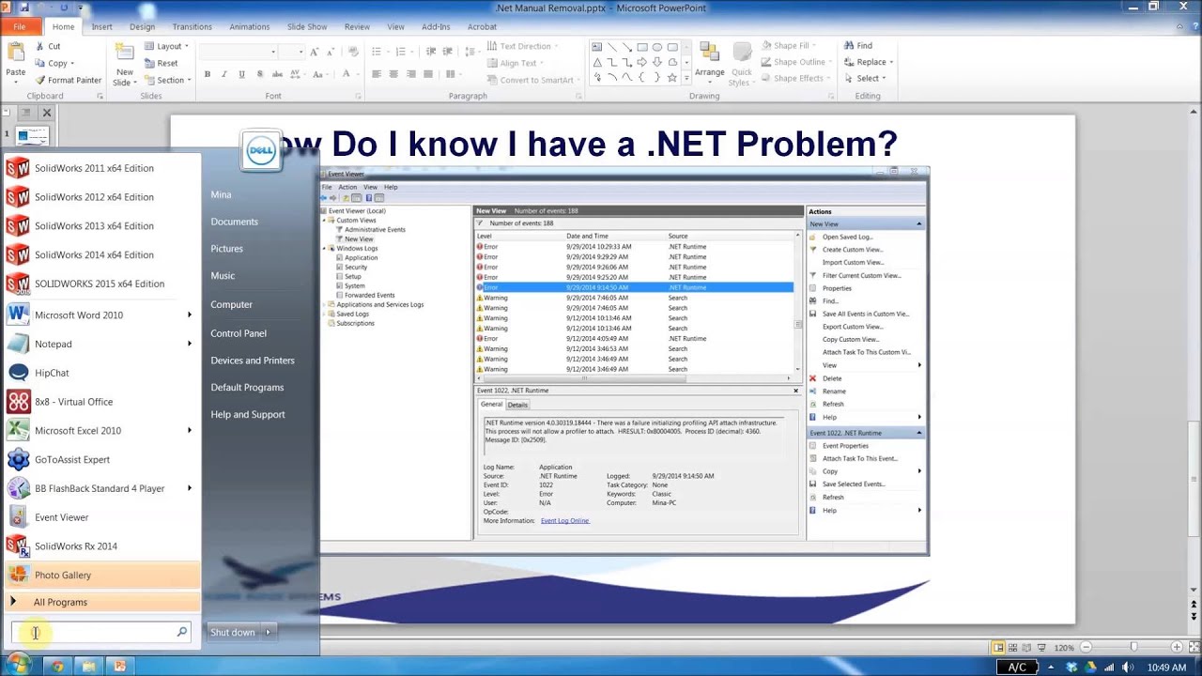The width and height of the screenshot is (1202, 676).
Task: Toggle Bold formatting
Action: [208, 74]
